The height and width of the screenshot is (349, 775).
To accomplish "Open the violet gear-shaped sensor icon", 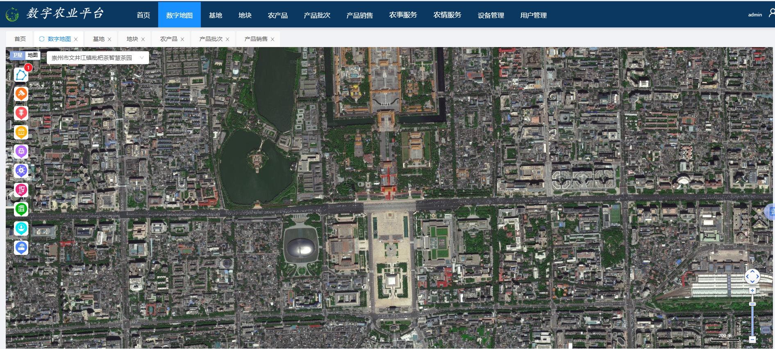I will coord(21,170).
